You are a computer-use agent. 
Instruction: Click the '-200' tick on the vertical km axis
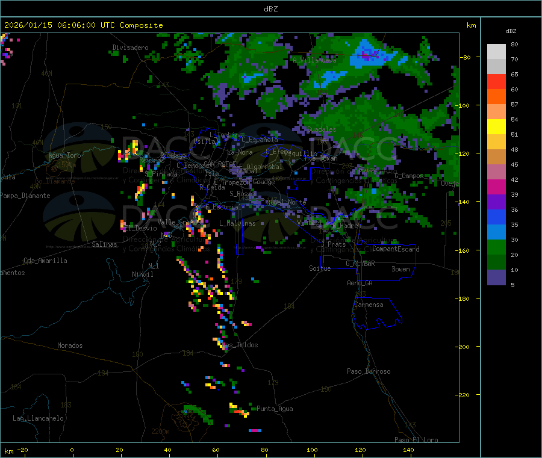click(x=464, y=347)
